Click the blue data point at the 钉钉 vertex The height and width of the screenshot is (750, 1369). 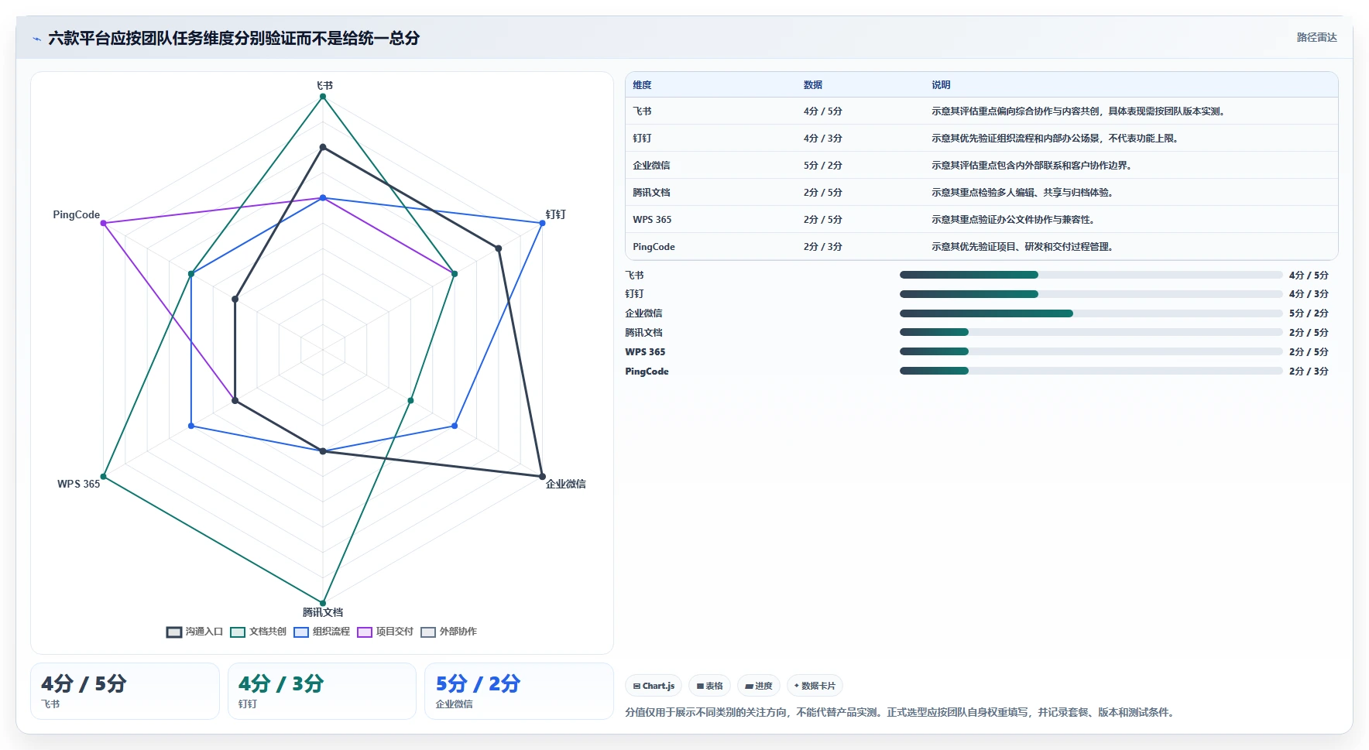[542, 223]
